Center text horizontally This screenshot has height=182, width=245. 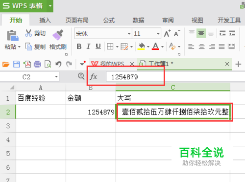[x=202, y=46]
